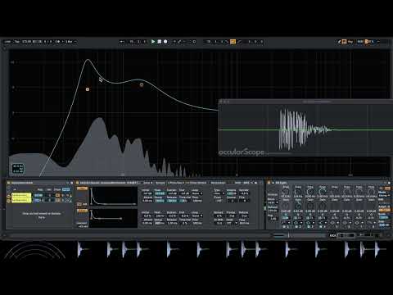Click the frequency readout box in the spectrum
The height and width of the screenshot is (295, 393).
pos(18,169)
